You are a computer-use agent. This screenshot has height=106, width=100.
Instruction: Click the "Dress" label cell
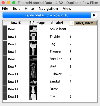point(54,89)
